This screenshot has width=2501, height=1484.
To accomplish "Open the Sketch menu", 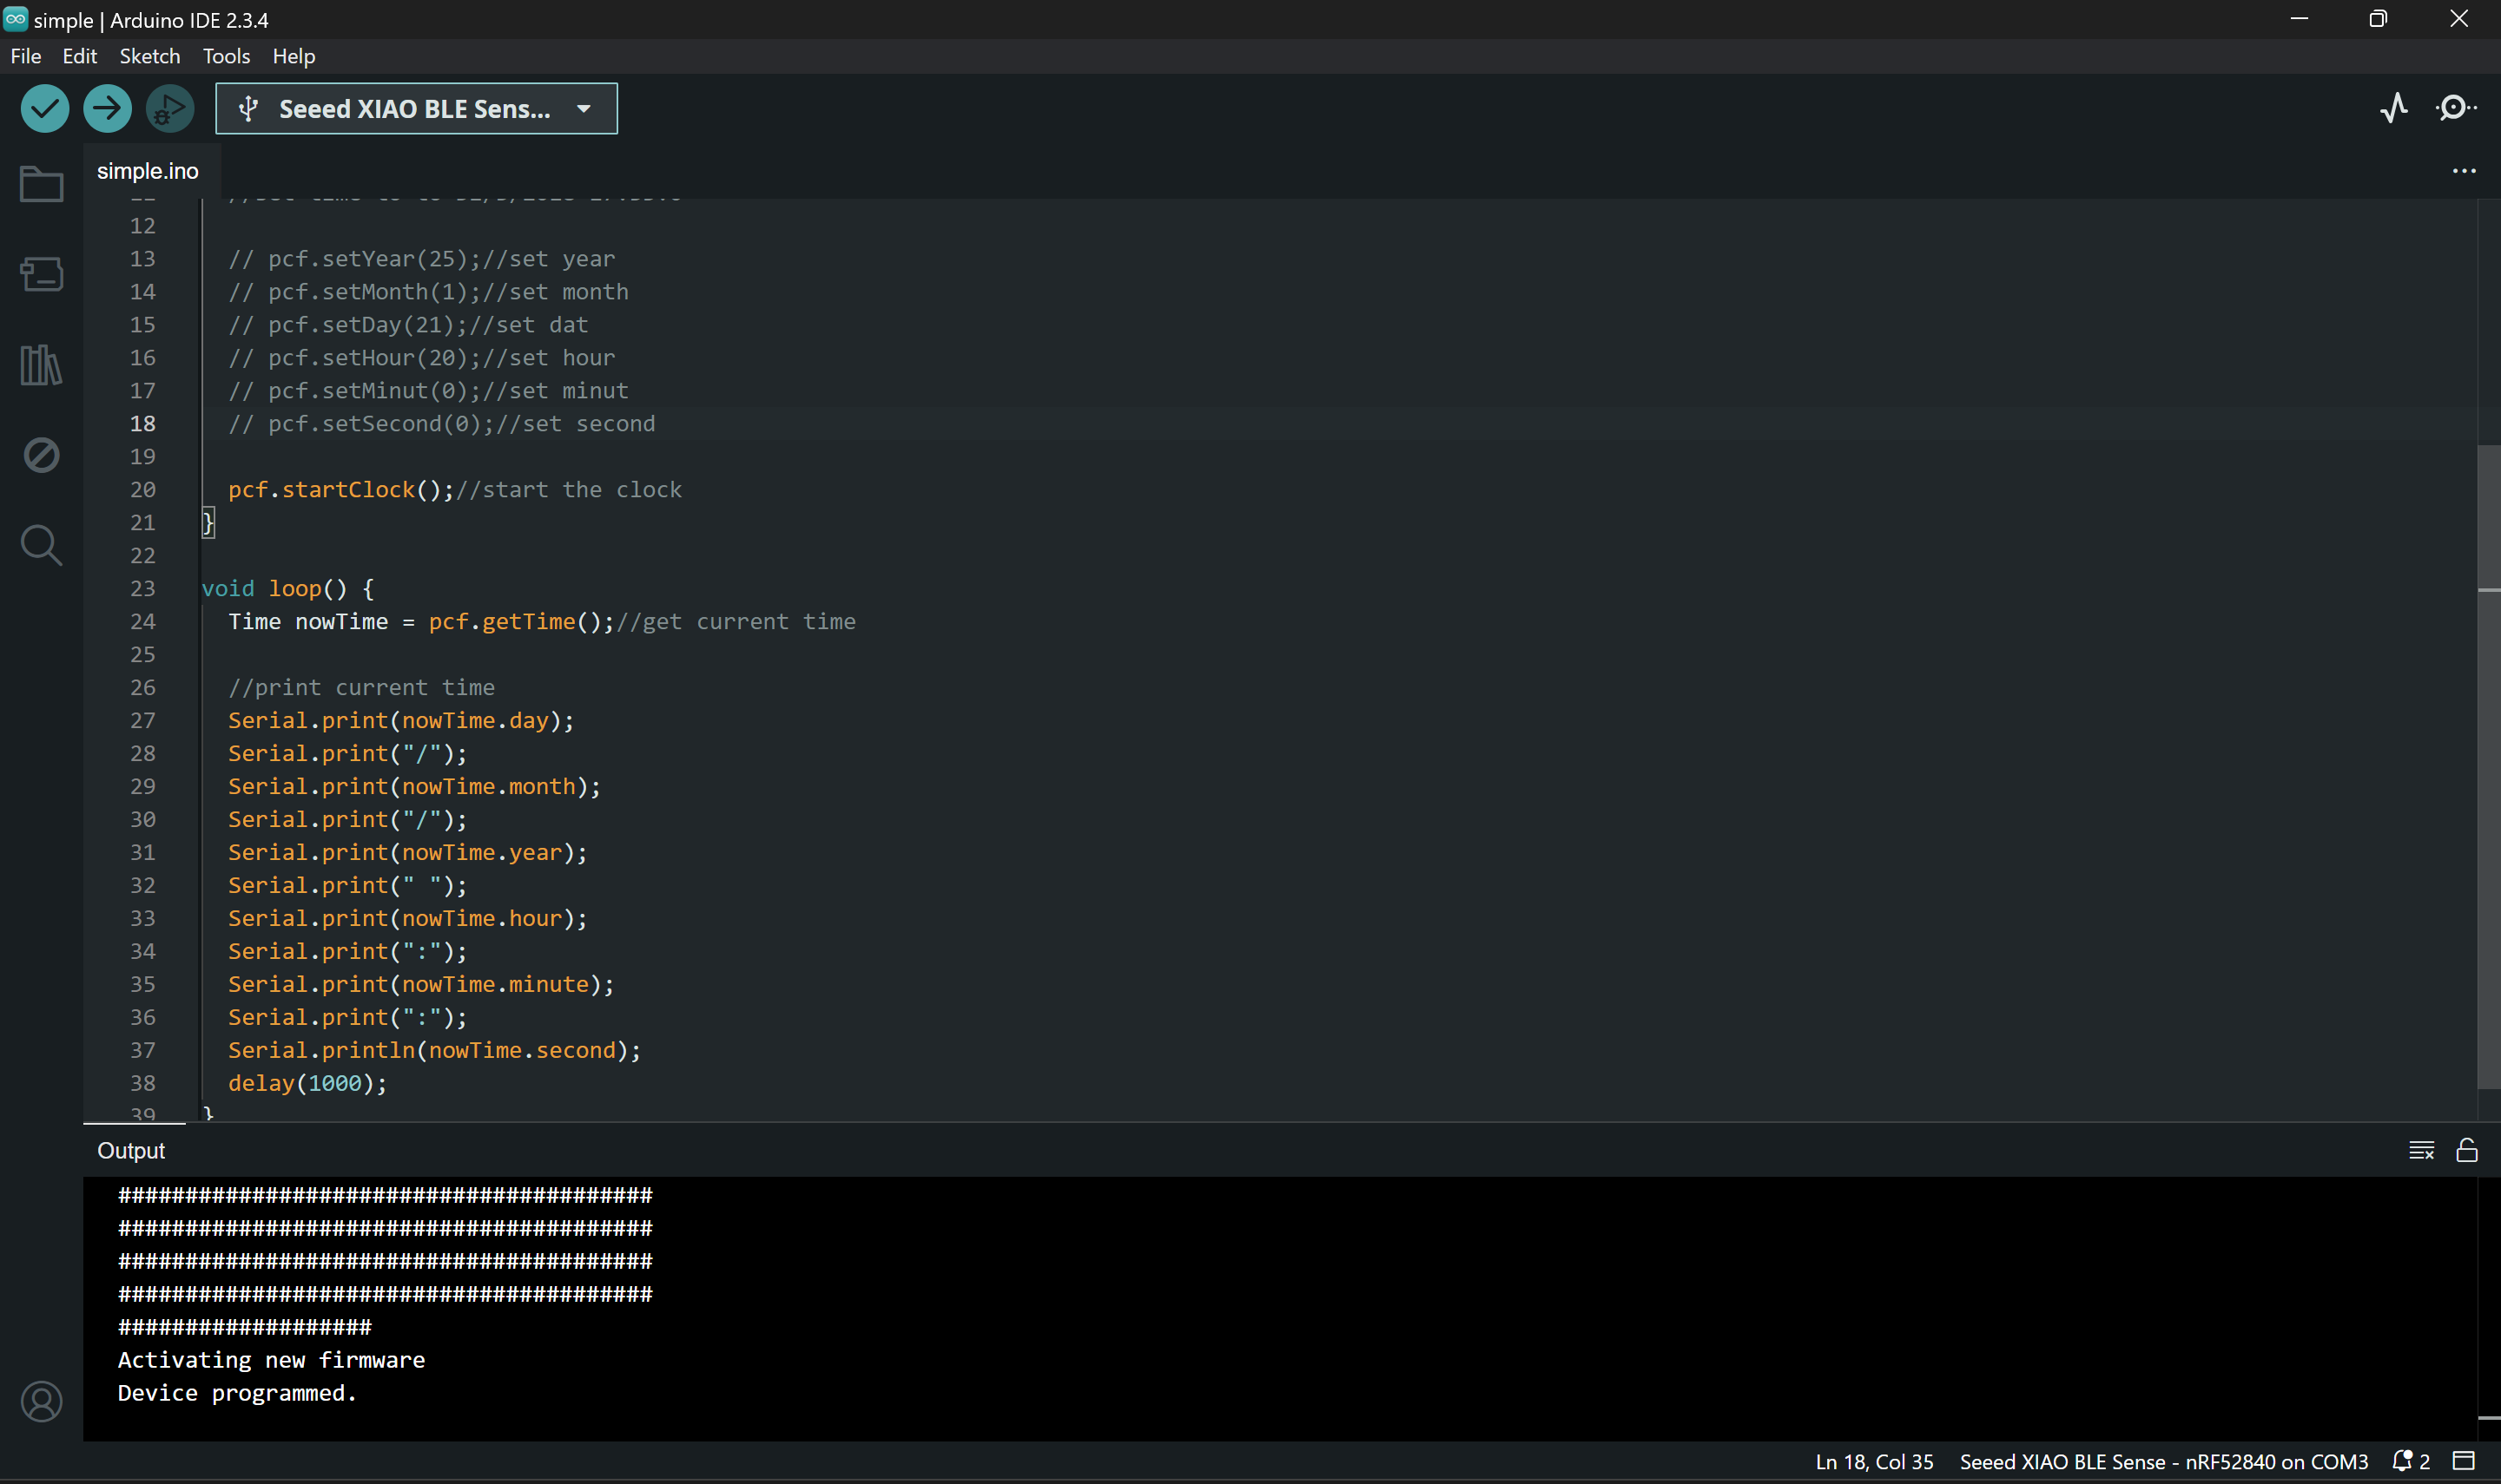I will pos(150,56).
